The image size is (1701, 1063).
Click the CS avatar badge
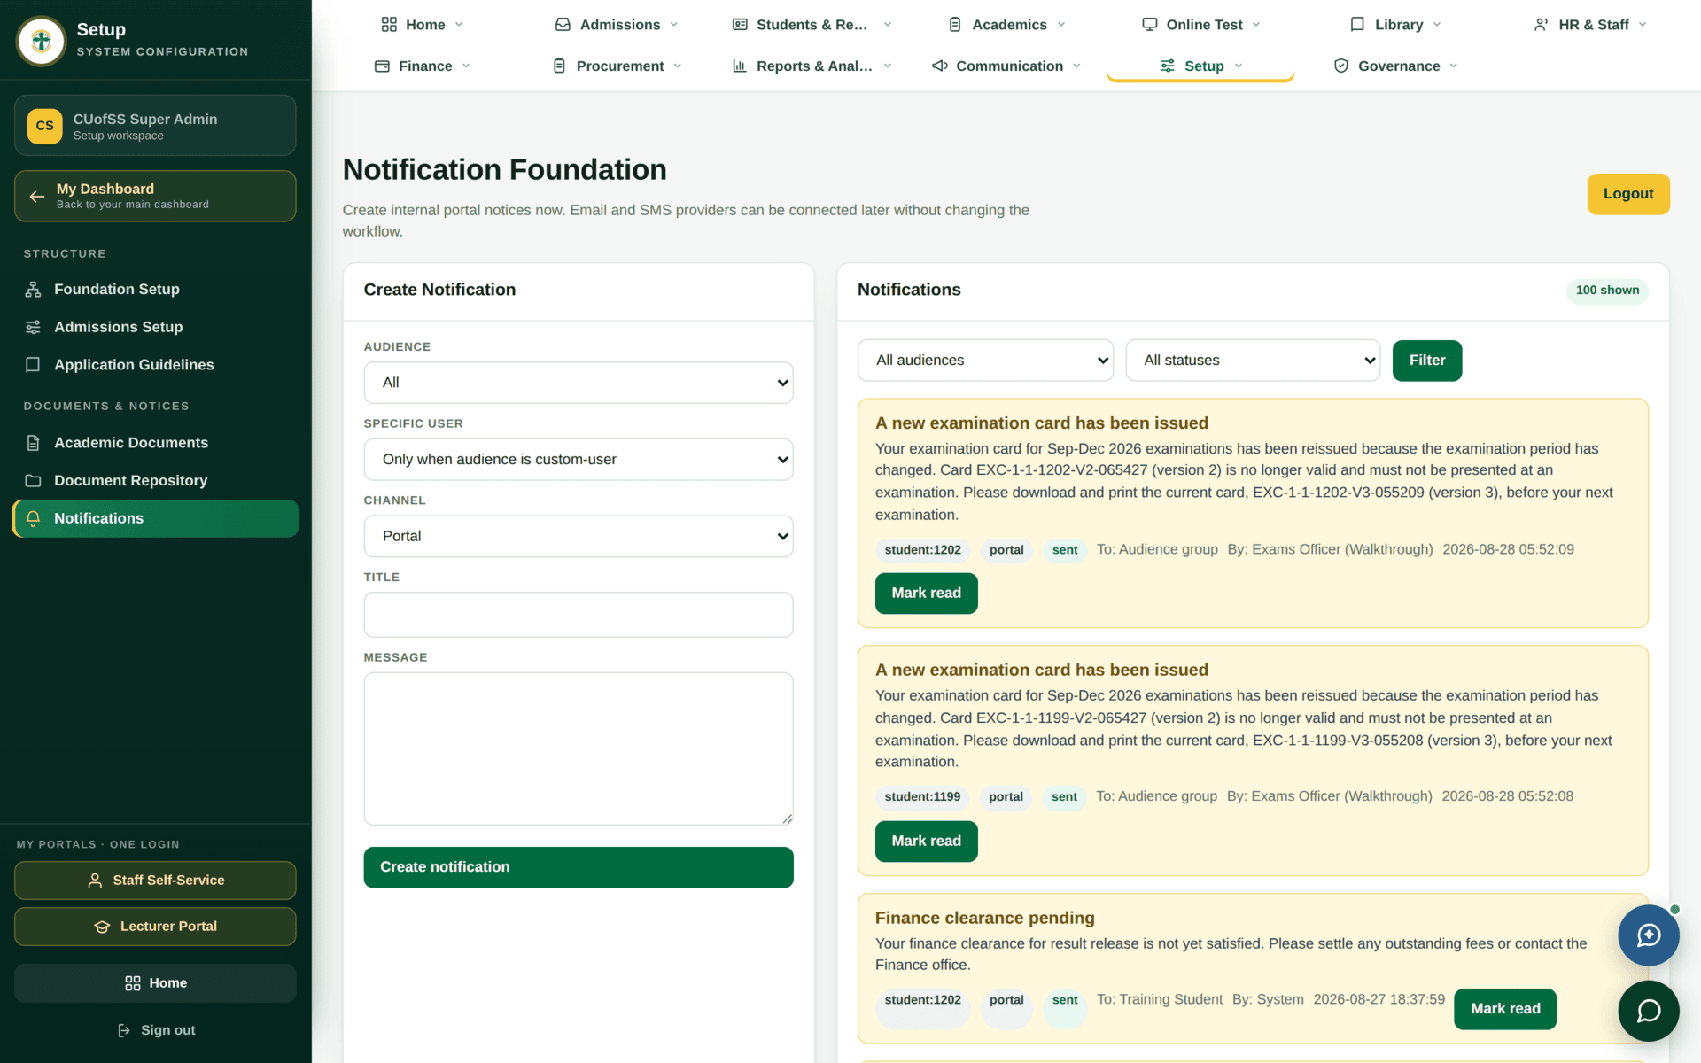[45, 126]
